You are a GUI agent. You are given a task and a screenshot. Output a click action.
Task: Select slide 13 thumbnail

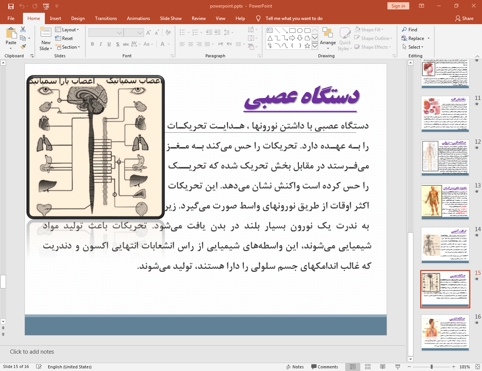click(x=445, y=202)
